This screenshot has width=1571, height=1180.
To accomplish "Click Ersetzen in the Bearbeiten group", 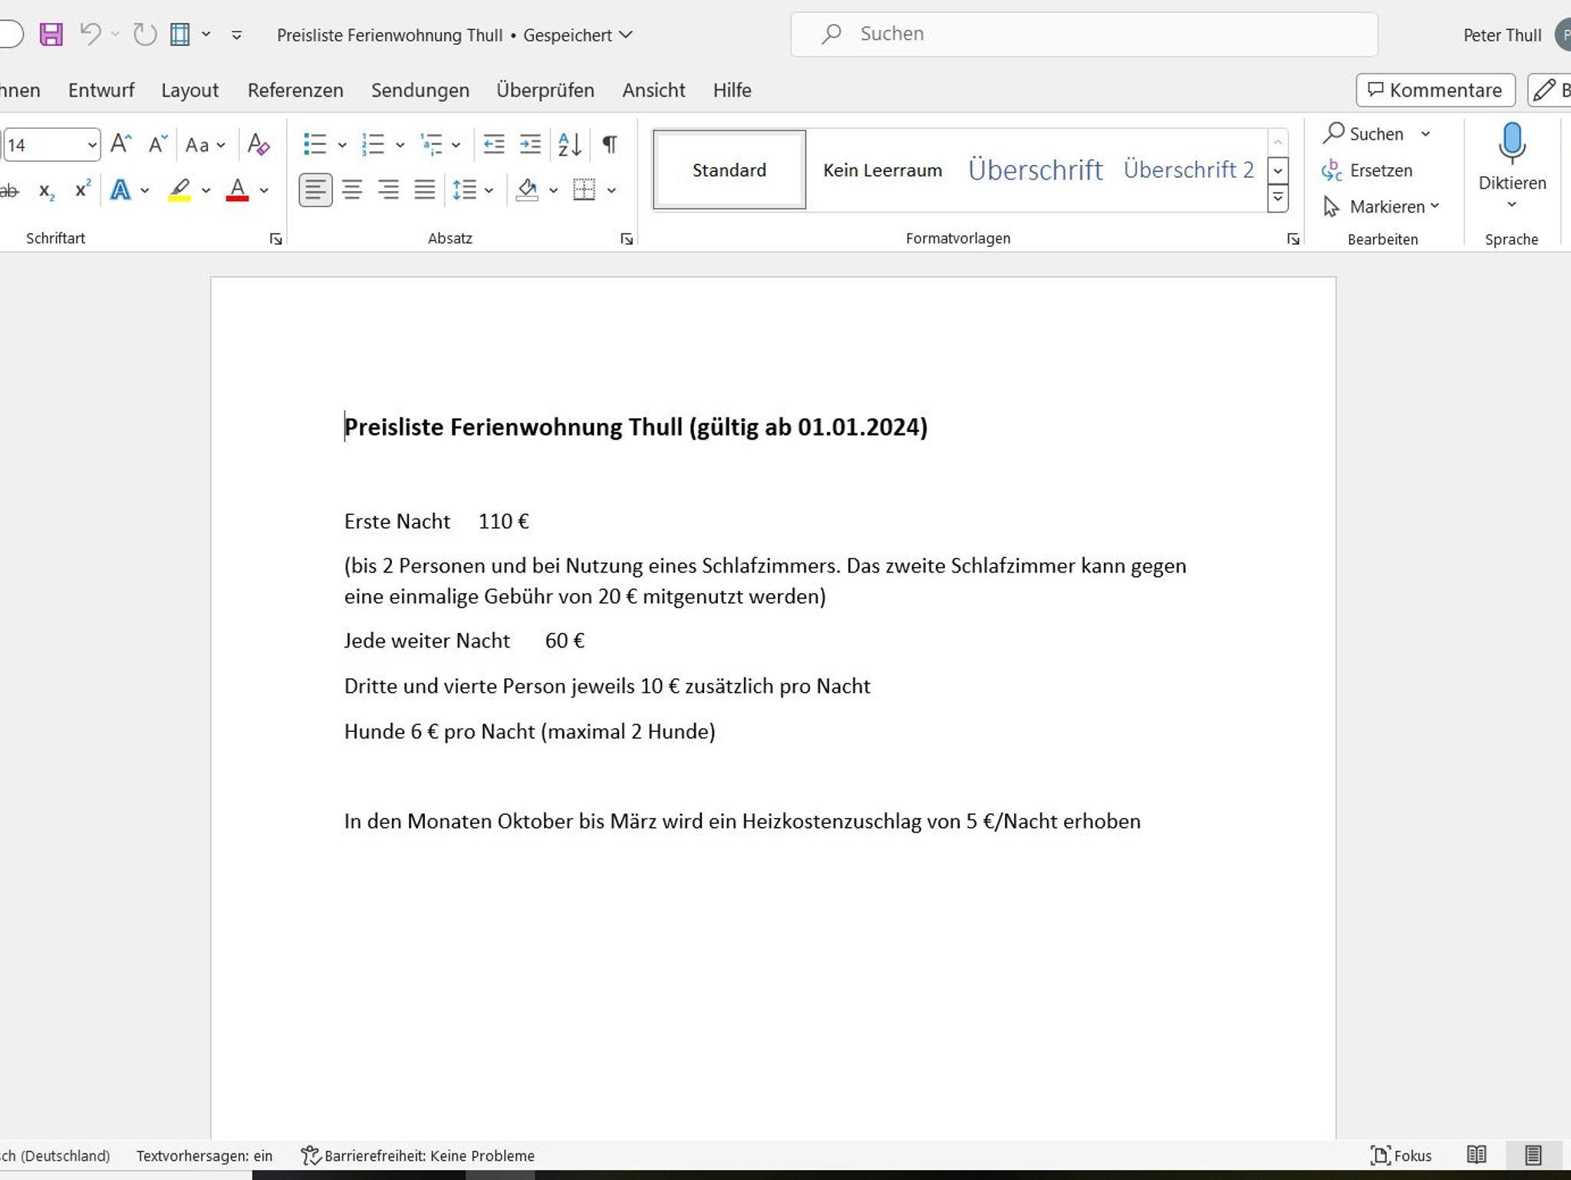I will pyautogui.click(x=1380, y=170).
